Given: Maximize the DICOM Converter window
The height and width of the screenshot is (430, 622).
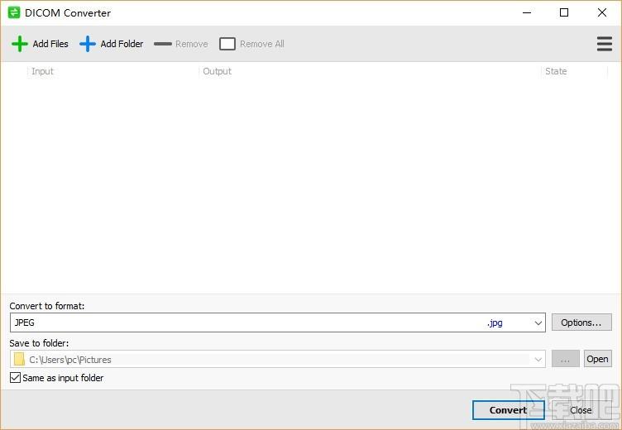Looking at the screenshot, I should point(564,12).
